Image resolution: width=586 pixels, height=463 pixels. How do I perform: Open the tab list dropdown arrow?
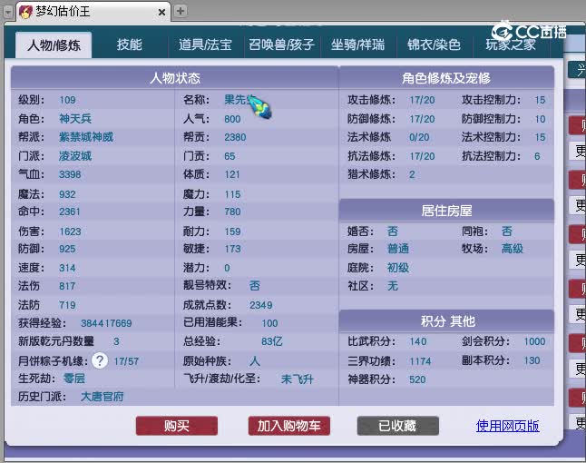(x=8, y=13)
